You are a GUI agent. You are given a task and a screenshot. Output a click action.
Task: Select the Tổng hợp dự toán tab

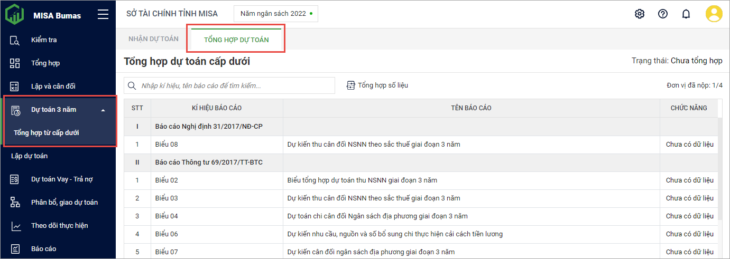coord(236,40)
